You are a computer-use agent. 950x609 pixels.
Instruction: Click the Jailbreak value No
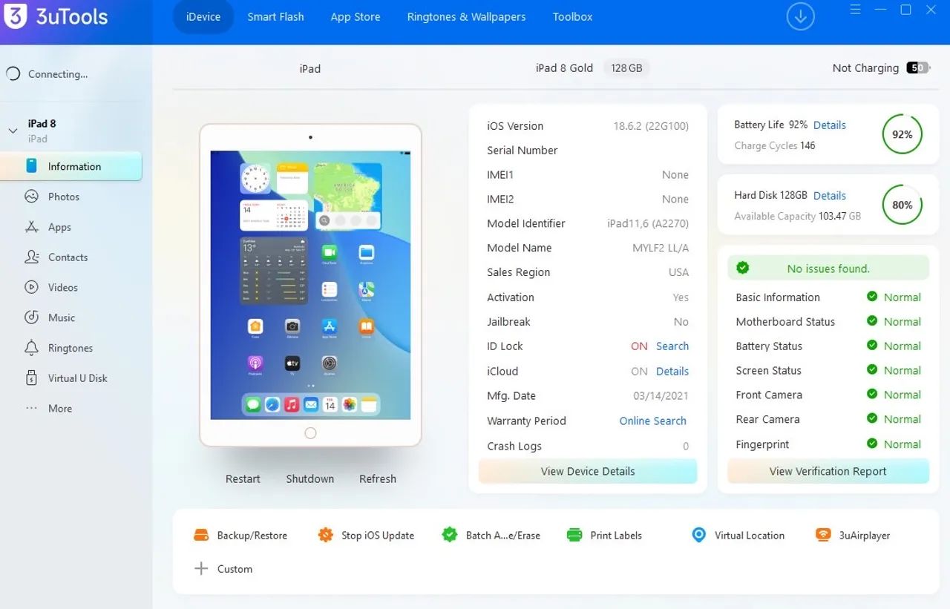pos(681,322)
